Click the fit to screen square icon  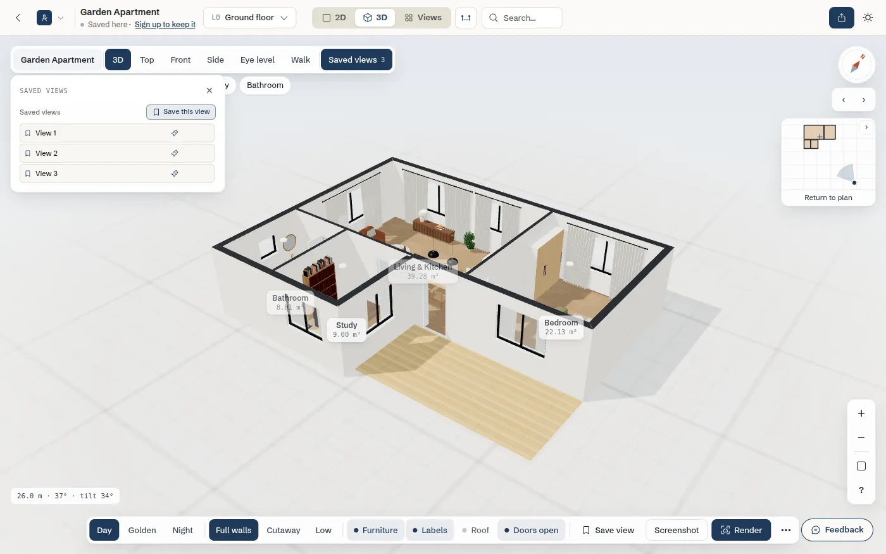(861, 466)
